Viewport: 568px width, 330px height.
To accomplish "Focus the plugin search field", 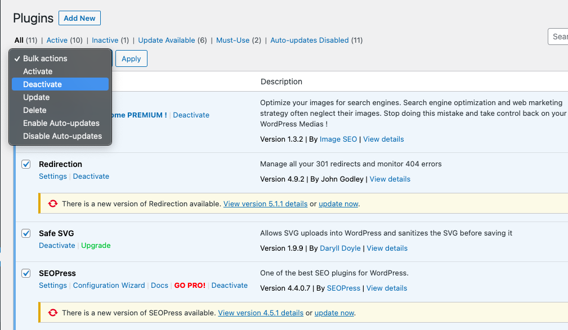I will tap(558, 37).
